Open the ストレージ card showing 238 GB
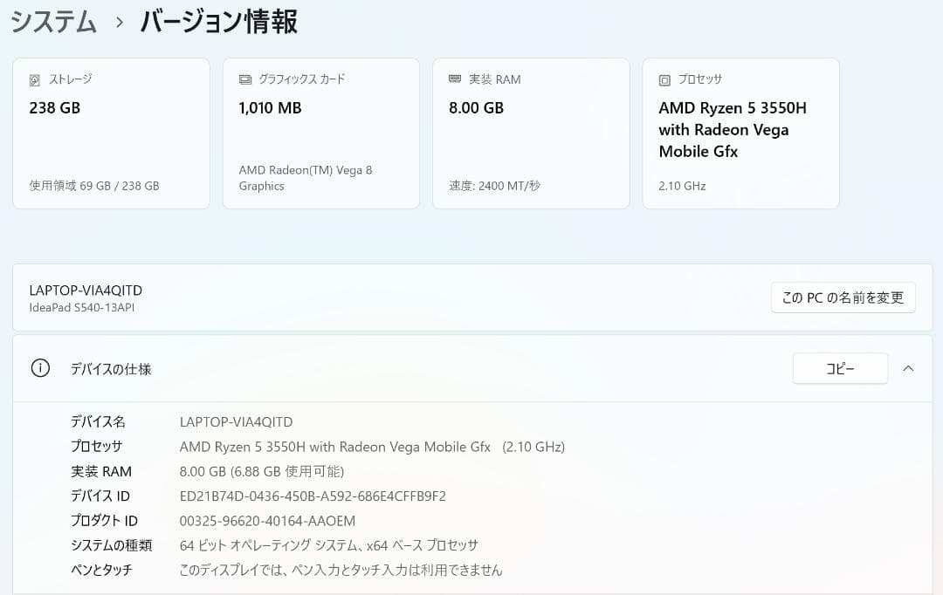Screen dimensions: 943x595 click(x=111, y=133)
